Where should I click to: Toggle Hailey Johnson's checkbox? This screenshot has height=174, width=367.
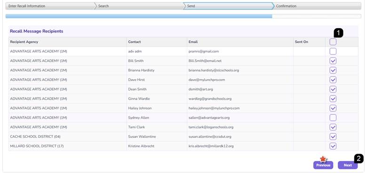(333, 108)
